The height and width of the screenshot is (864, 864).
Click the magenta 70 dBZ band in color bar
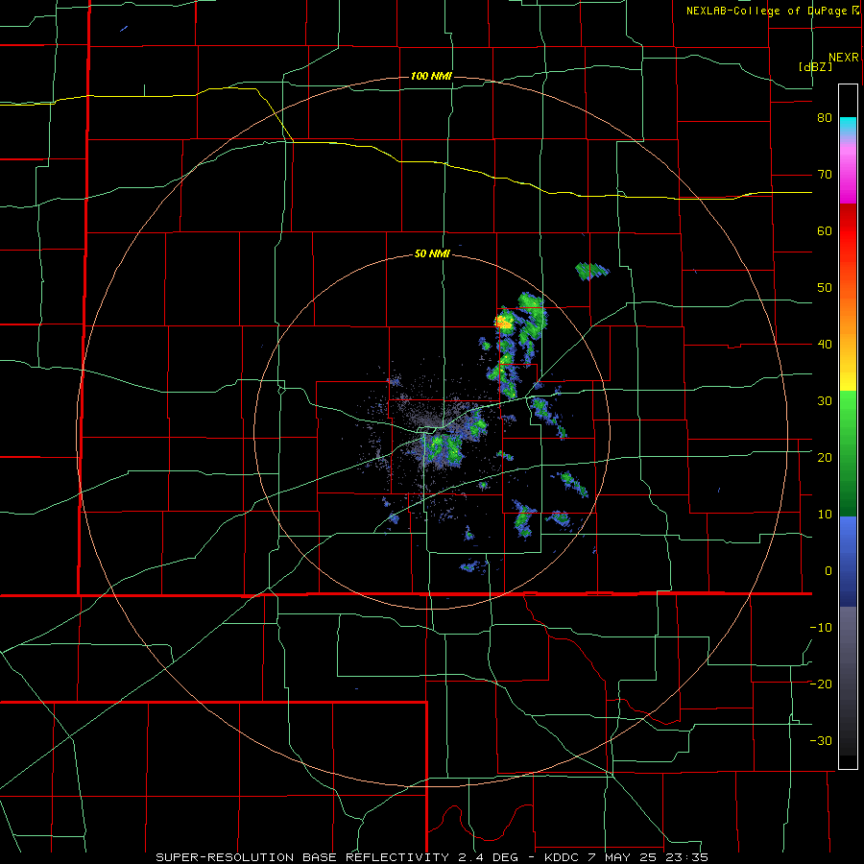(x=848, y=177)
